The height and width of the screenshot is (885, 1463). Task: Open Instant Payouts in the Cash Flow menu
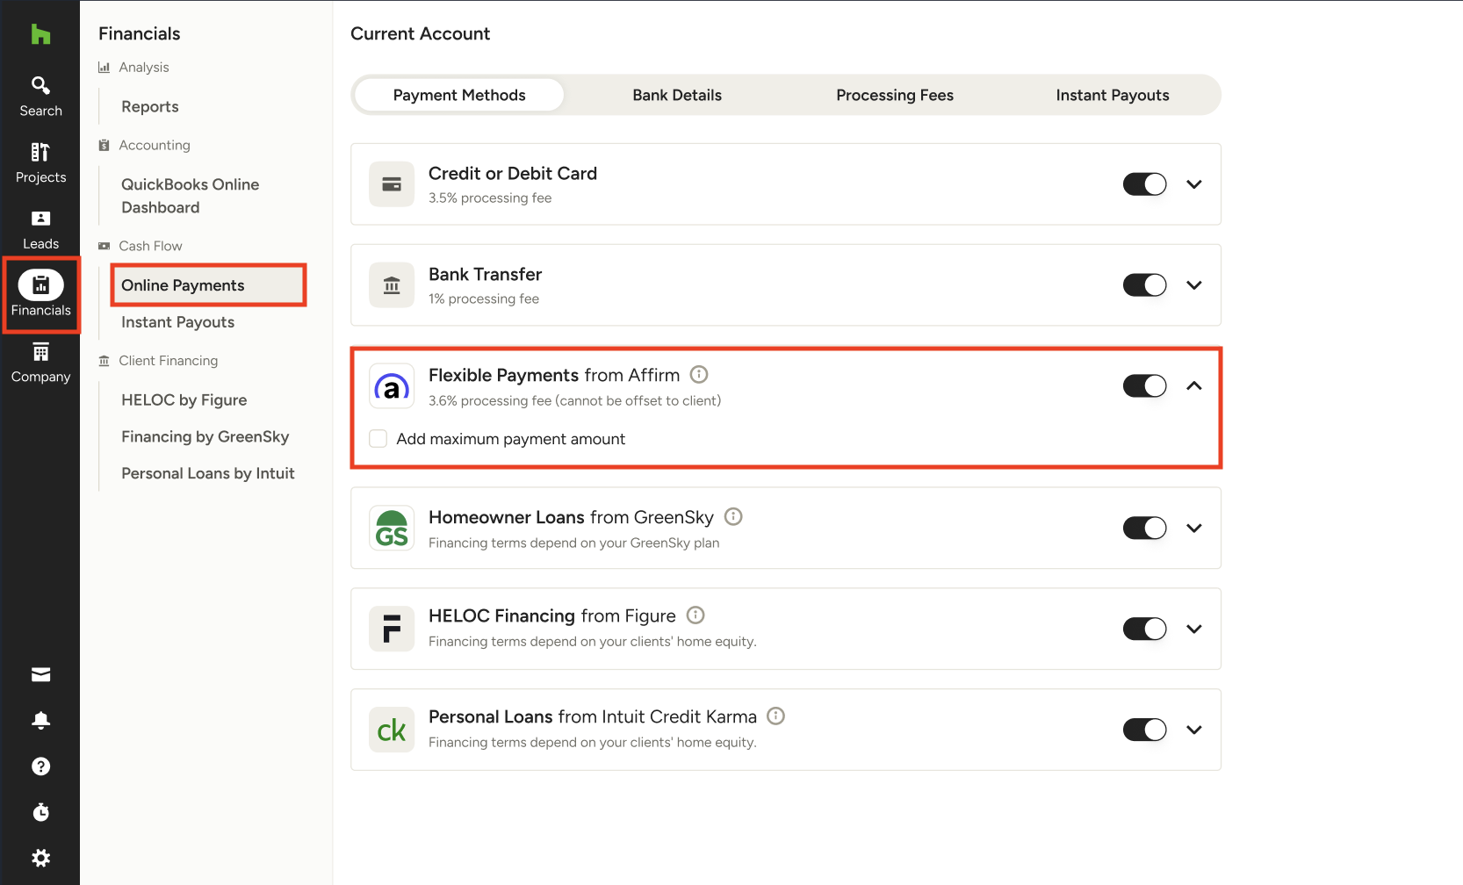coord(178,322)
